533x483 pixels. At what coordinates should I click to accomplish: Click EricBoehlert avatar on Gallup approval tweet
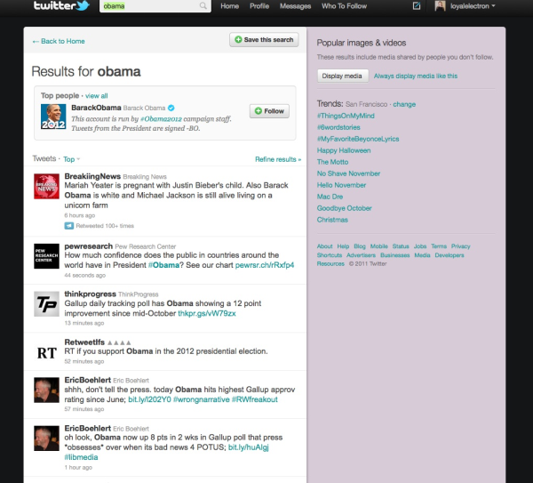click(x=46, y=390)
